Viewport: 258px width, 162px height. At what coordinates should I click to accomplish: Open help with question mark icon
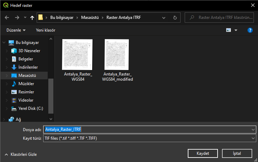click(250, 30)
